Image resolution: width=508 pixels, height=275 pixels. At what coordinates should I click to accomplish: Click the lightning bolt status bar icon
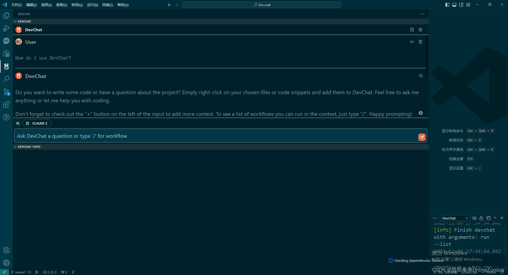coord(73,272)
